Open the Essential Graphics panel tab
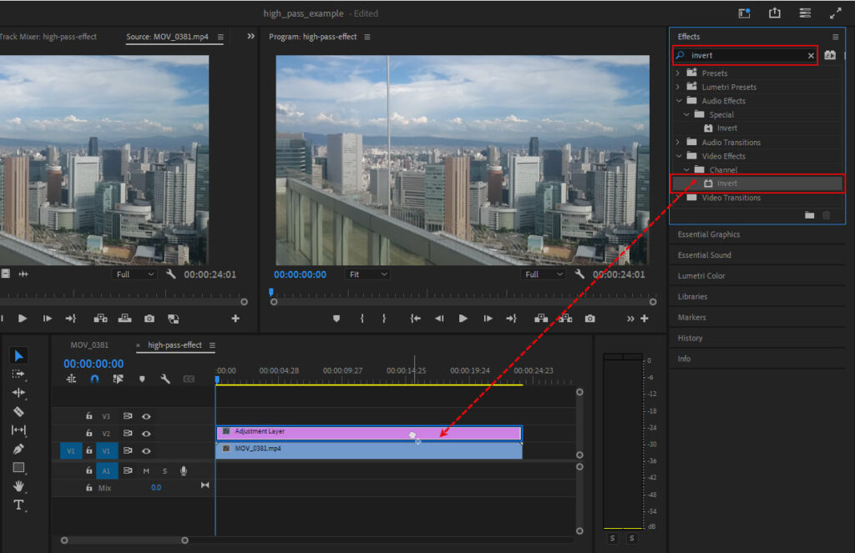Image resolution: width=855 pixels, height=553 pixels. click(708, 234)
